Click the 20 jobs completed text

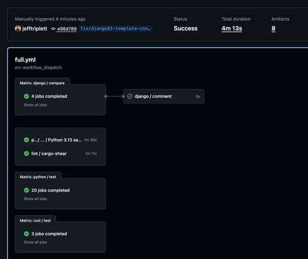point(51,190)
